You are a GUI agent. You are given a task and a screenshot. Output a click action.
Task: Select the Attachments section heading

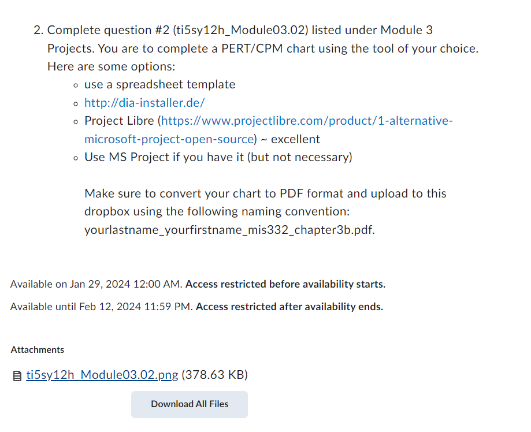37,349
